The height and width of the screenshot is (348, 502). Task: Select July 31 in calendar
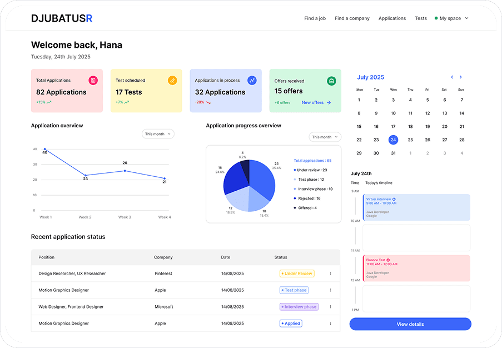click(393, 153)
